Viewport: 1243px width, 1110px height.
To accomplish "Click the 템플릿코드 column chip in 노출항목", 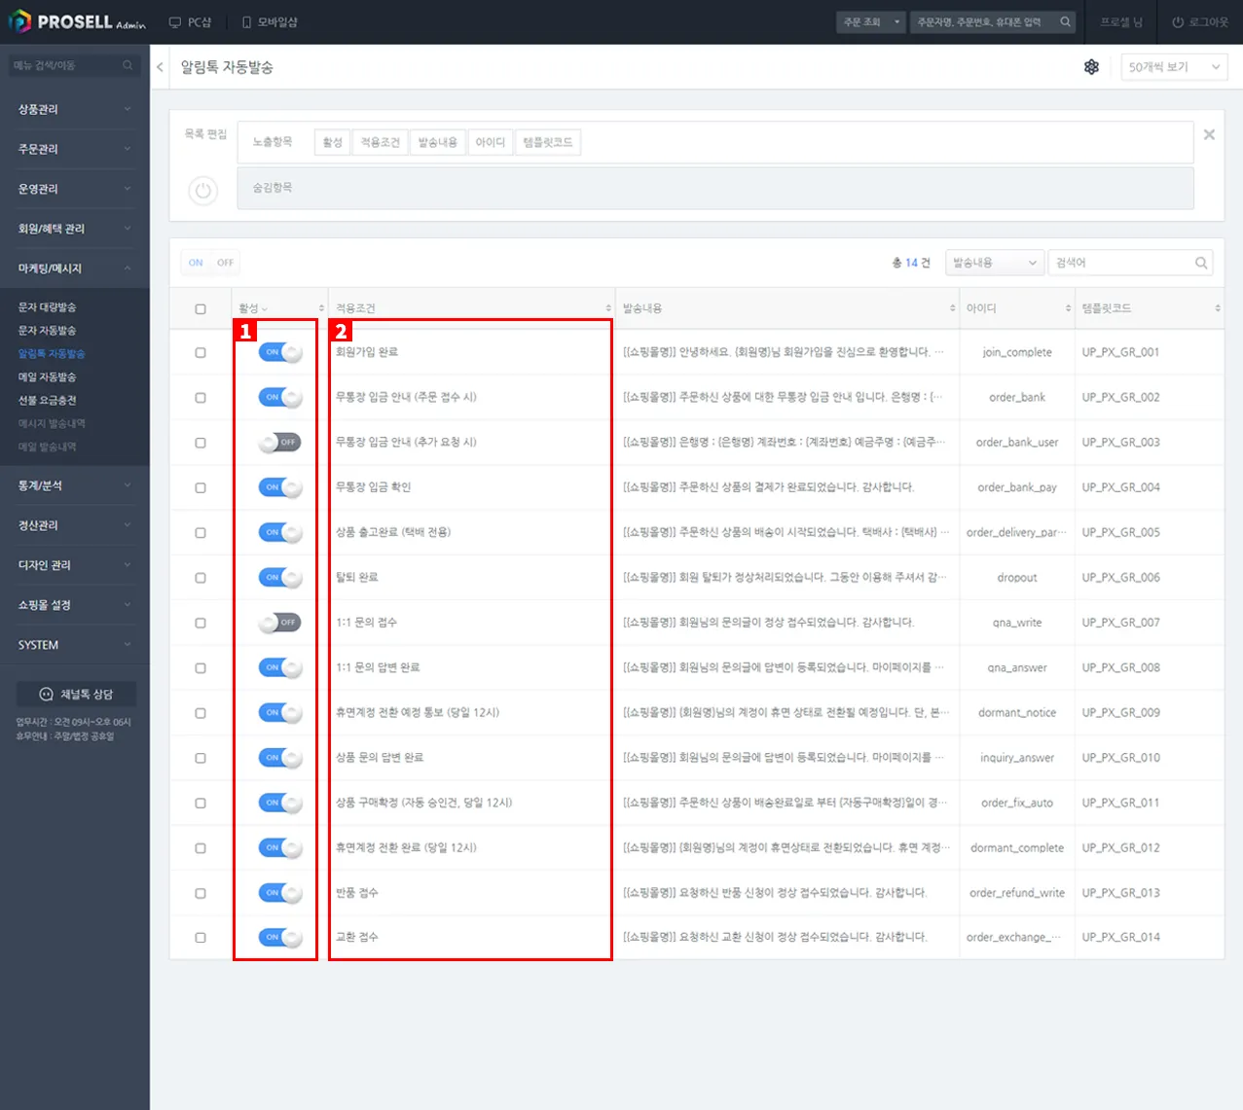I will (548, 142).
